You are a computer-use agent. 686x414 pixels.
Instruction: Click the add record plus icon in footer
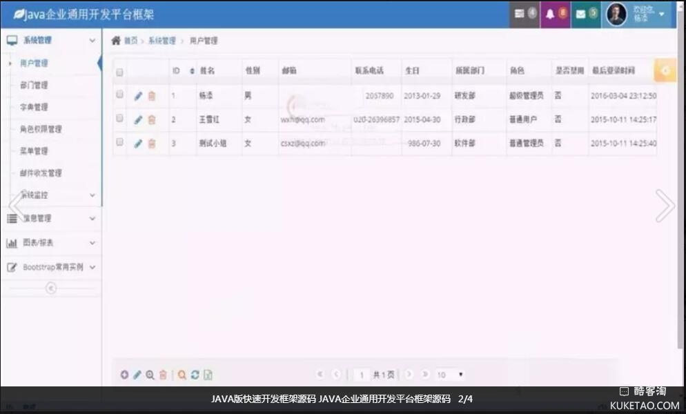tap(124, 375)
